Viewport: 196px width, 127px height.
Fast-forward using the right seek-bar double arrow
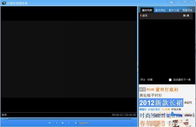click(134, 119)
